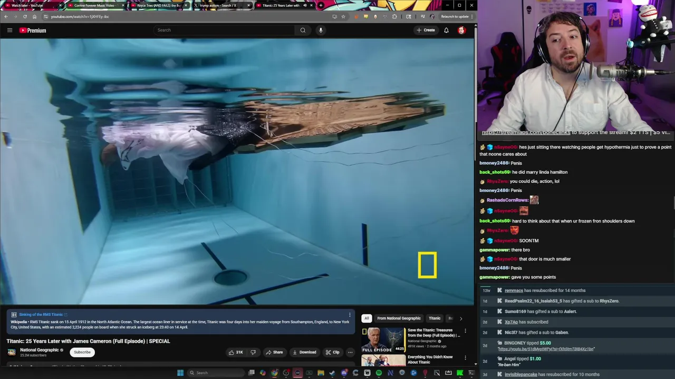The height and width of the screenshot is (379, 675).
Task: Click the underwater video player
Action: pyautogui.click(x=237, y=172)
